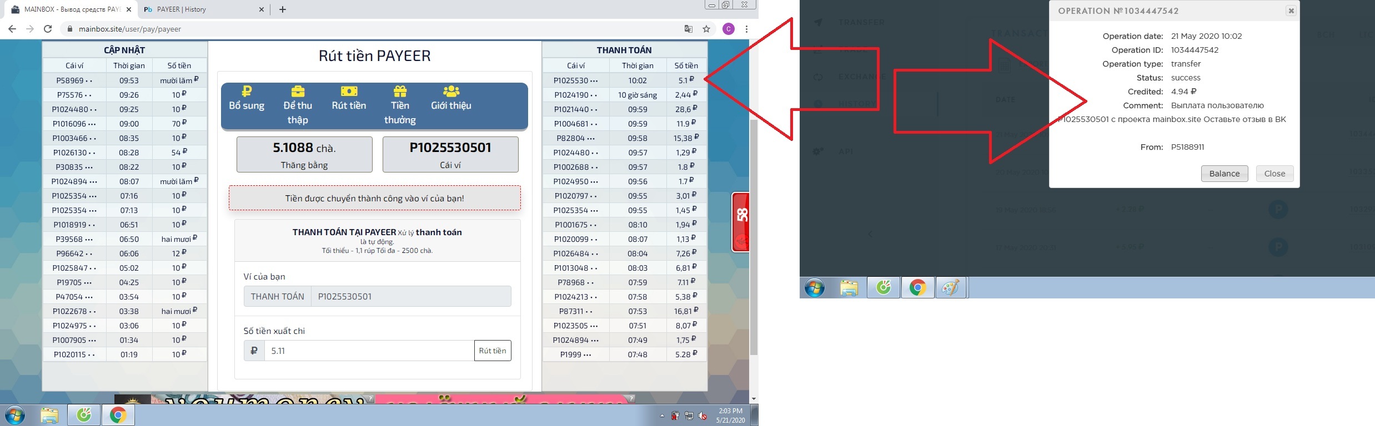This screenshot has height=426, width=1375.
Task: Open the volume tray icon
Action: pyautogui.click(x=703, y=415)
